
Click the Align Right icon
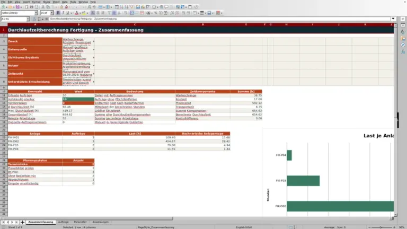[103, 13]
